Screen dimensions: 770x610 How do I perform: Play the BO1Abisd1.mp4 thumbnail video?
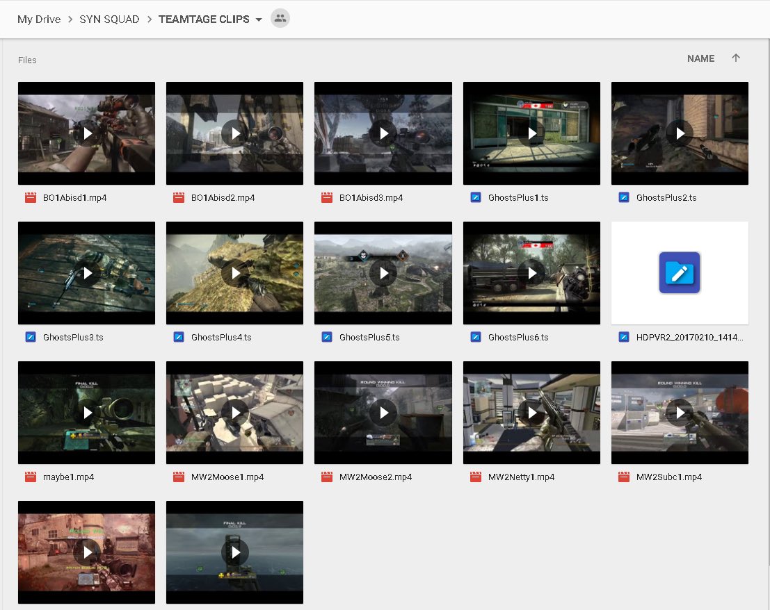tap(86, 133)
